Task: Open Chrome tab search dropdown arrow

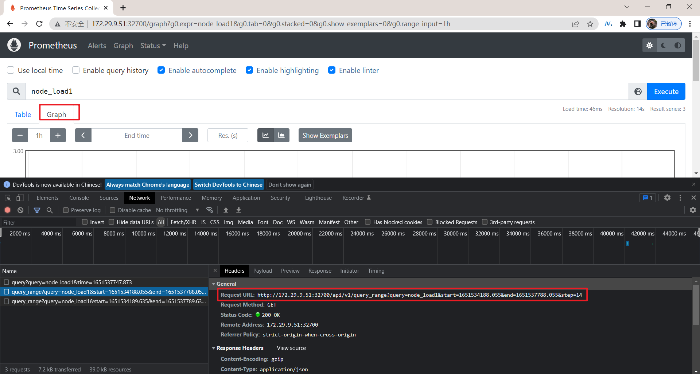Action: pyautogui.click(x=627, y=7)
